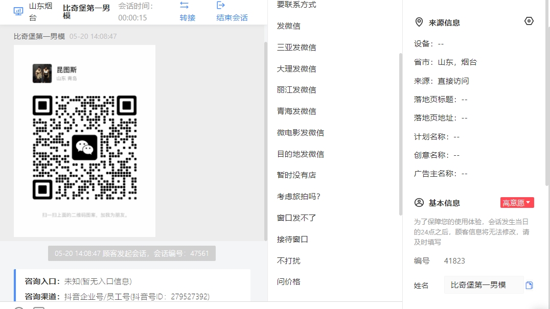Click the 山东烟台 location label in header
The width and height of the screenshot is (550, 309).
point(40,12)
